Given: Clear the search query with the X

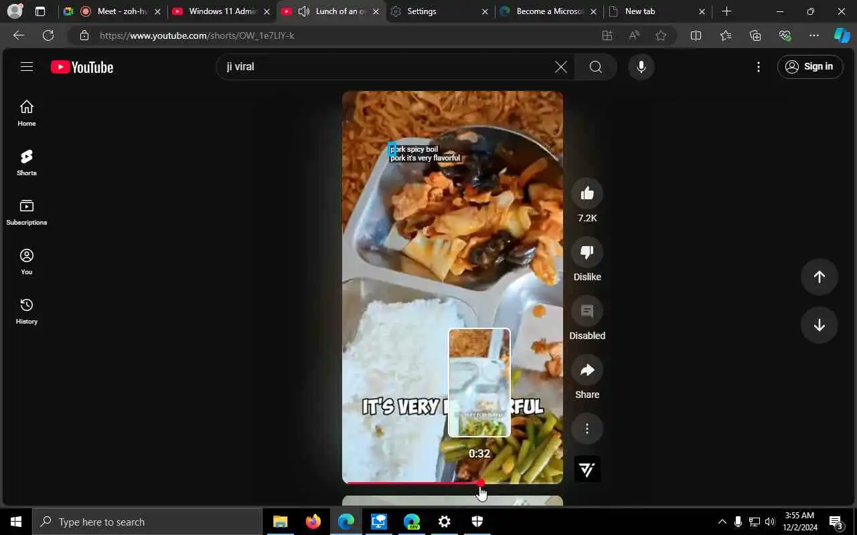Looking at the screenshot, I should 560,67.
